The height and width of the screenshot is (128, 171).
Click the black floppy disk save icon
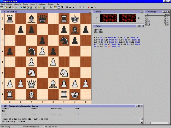9,7
